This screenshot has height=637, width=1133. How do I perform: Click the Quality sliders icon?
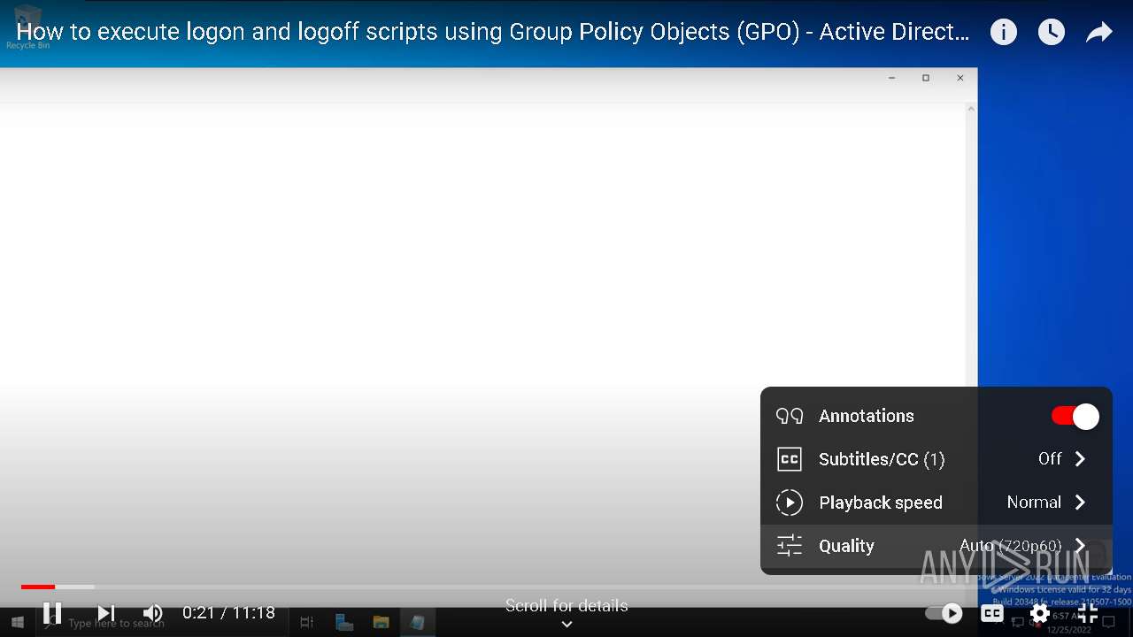(x=789, y=546)
